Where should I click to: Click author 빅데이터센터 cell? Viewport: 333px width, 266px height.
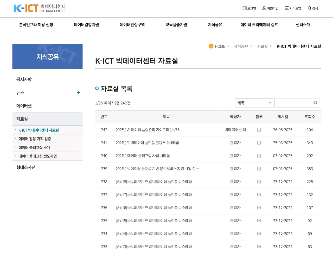tap(235, 130)
